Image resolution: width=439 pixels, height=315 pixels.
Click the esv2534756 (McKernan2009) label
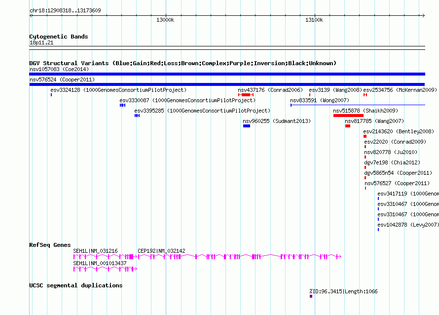point(400,90)
